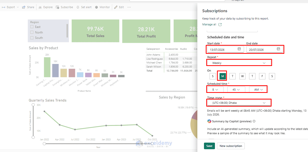Click the Total Sales card
308x152 pixels.
[x=95, y=31]
